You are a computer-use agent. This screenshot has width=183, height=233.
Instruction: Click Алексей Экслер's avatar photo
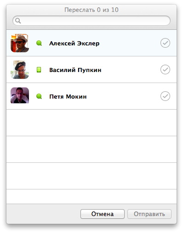coord(20,43)
